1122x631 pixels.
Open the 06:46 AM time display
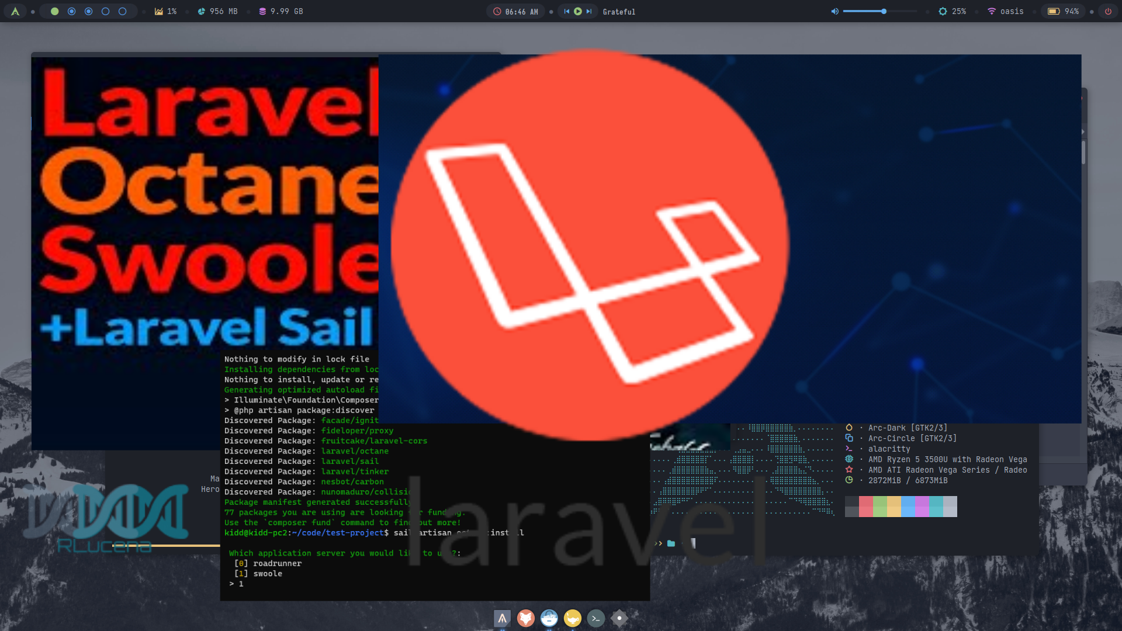[521, 12]
